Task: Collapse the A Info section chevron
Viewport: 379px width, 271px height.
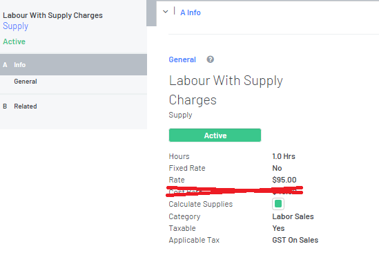Action: [x=165, y=12]
